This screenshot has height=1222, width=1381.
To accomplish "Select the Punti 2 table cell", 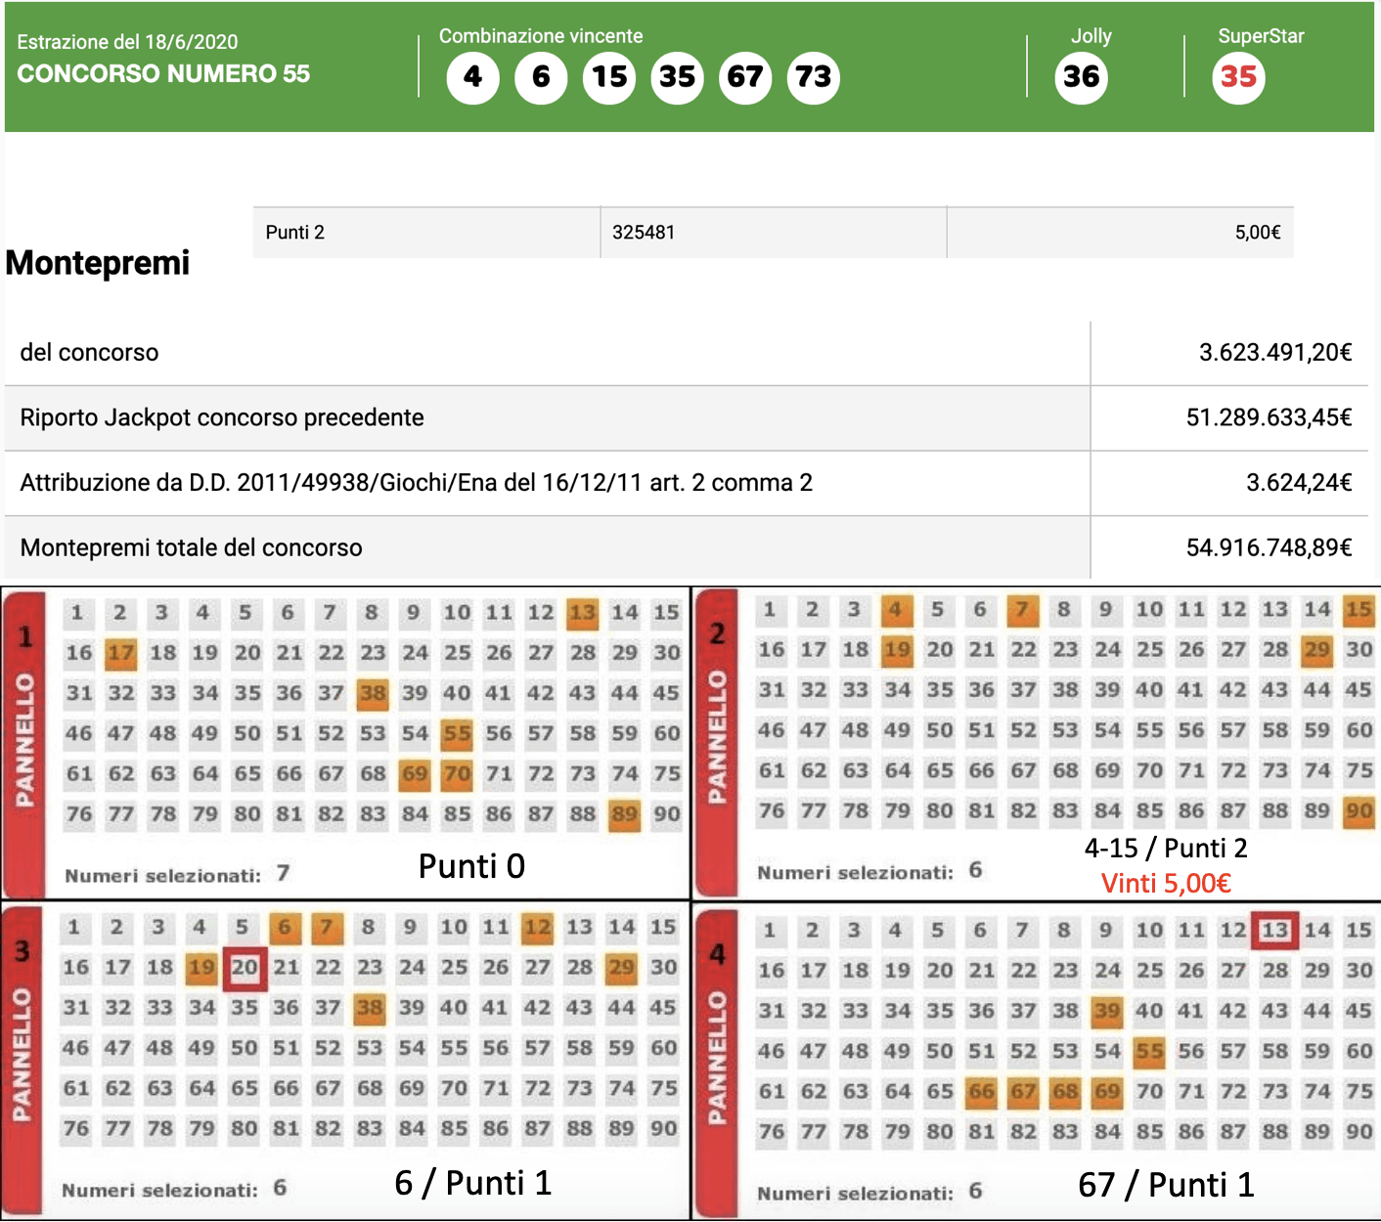I will click(426, 233).
